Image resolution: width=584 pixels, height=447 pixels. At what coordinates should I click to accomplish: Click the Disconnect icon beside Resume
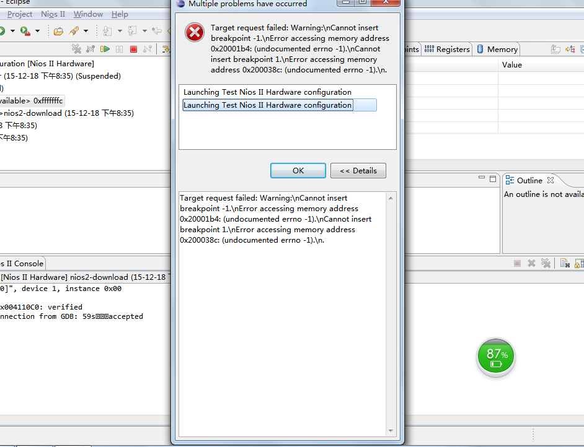(x=91, y=49)
